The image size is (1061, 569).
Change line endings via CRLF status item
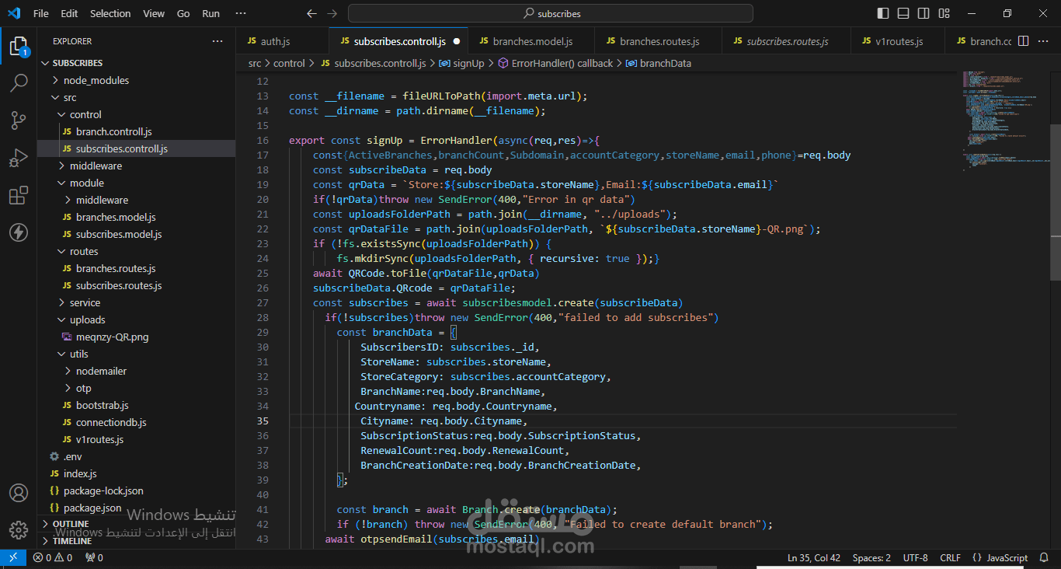click(950, 557)
